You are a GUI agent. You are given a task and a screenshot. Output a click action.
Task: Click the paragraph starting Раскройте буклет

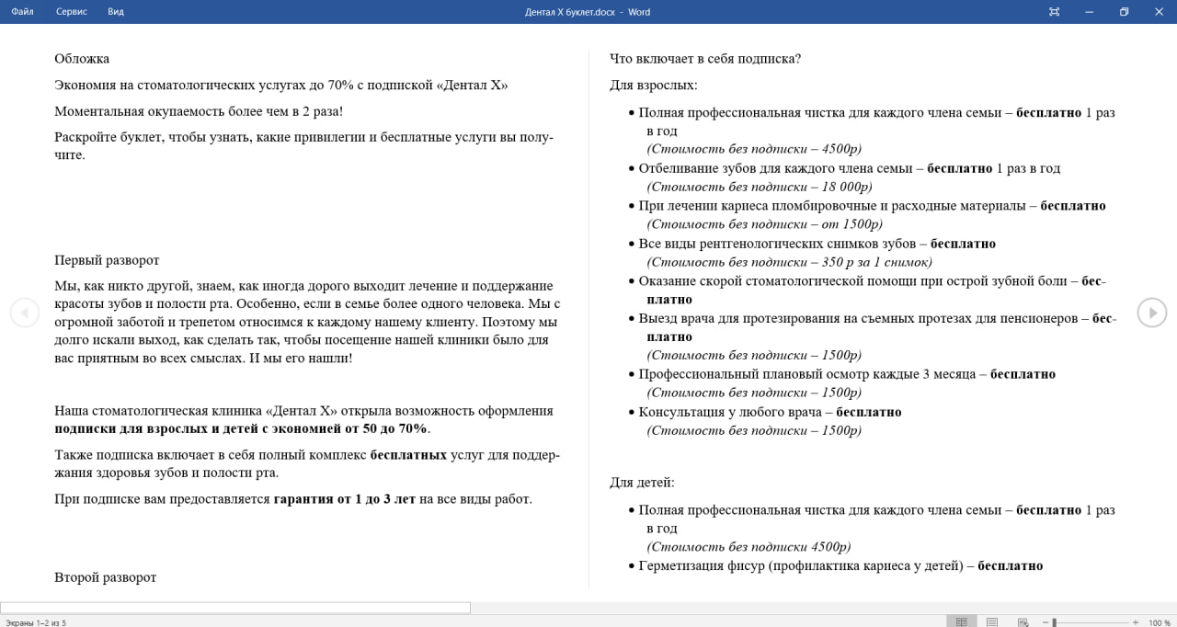coord(304,146)
